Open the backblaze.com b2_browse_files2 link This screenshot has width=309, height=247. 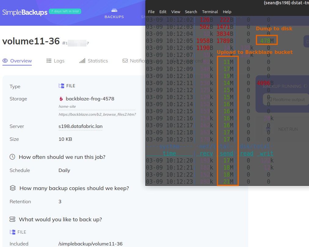coord(97,114)
